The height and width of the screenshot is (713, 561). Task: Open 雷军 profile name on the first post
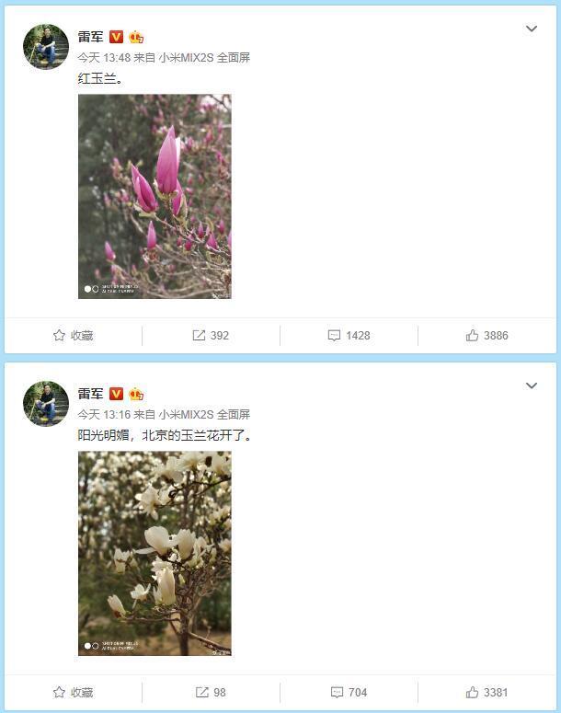pos(90,37)
